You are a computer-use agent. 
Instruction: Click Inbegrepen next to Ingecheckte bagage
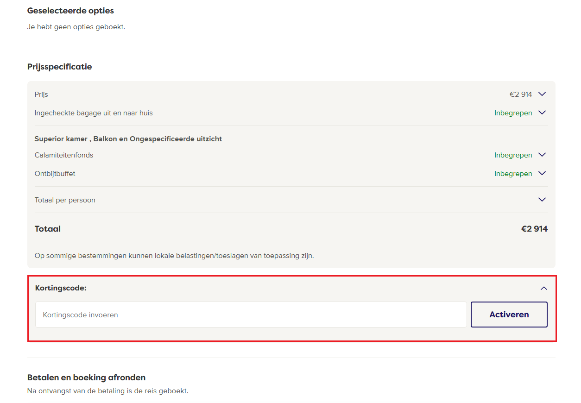[x=513, y=113]
